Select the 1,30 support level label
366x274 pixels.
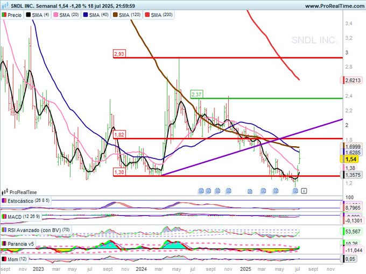(119, 172)
